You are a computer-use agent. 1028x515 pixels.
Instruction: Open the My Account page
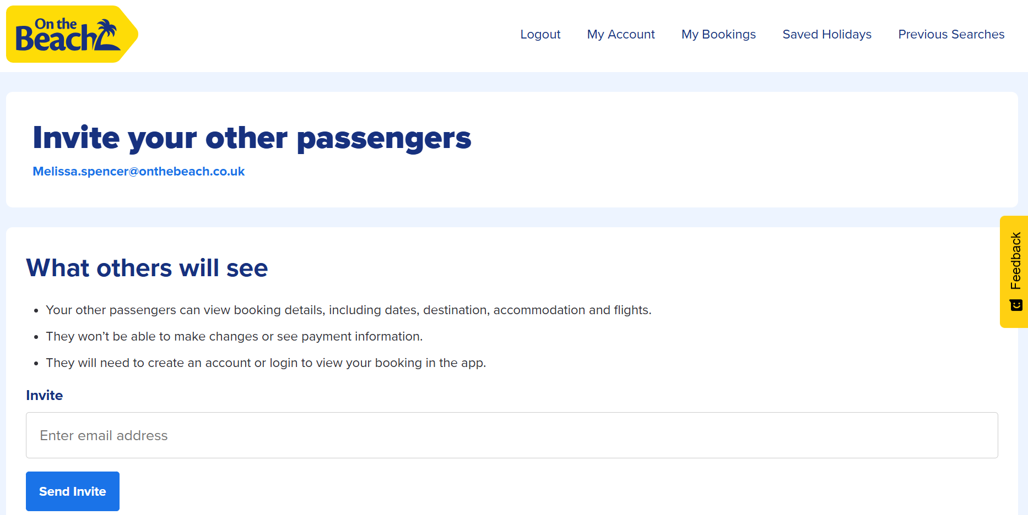tap(621, 34)
